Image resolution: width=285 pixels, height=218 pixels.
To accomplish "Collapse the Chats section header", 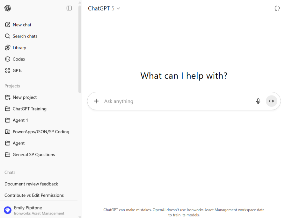I will (x=10, y=172).
